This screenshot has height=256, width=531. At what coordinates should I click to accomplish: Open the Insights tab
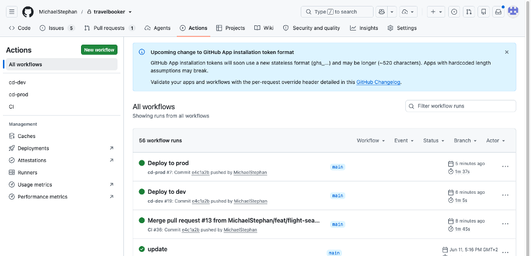(x=364, y=28)
